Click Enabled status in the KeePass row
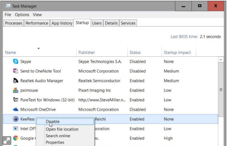 click(137, 119)
